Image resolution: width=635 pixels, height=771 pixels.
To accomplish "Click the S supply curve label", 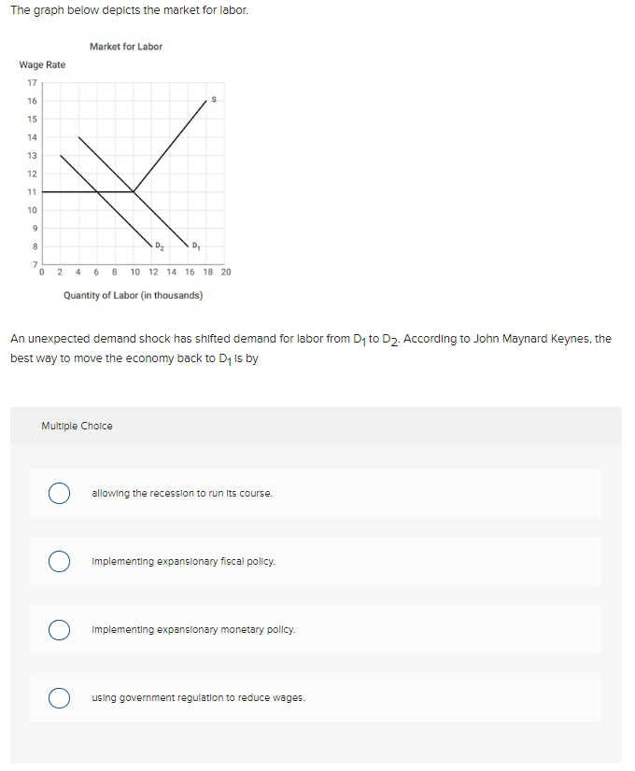I will [x=212, y=99].
